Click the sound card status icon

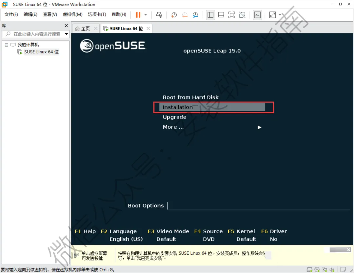332,270
